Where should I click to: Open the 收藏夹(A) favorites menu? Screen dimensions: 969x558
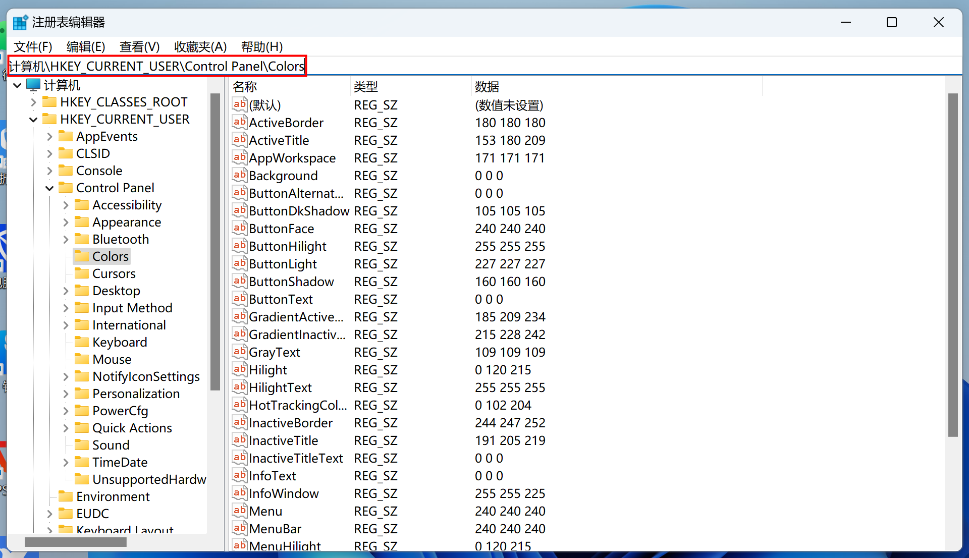click(x=200, y=47)
